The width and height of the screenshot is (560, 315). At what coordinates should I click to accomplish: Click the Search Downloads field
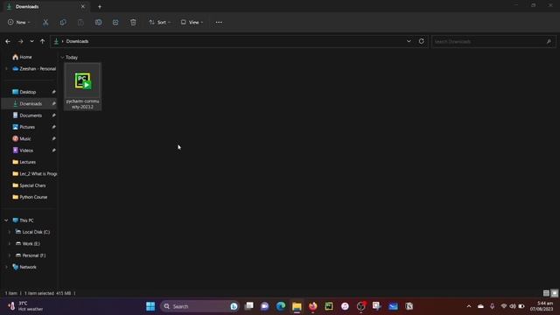pos(493,41)
